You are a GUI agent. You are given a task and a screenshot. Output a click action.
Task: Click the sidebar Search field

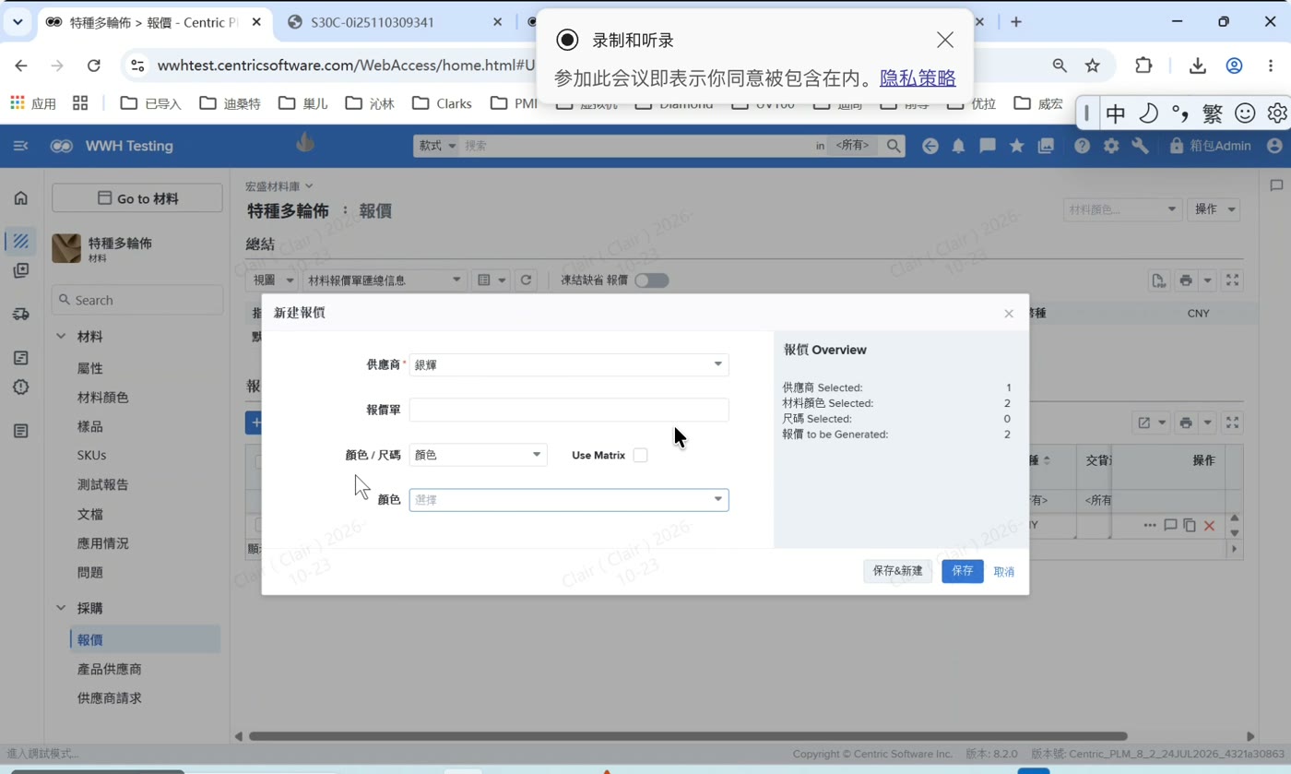pyautogui.click(x=137, y=300)
